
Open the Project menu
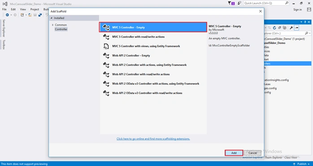pos(35,9)
